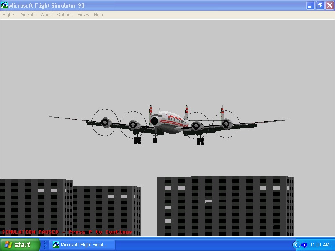Viewport: 335px width, 251px height.
Task: Click the aircraft's center nose landing gear
Action: pyautogui.click(x=155, y=138)
